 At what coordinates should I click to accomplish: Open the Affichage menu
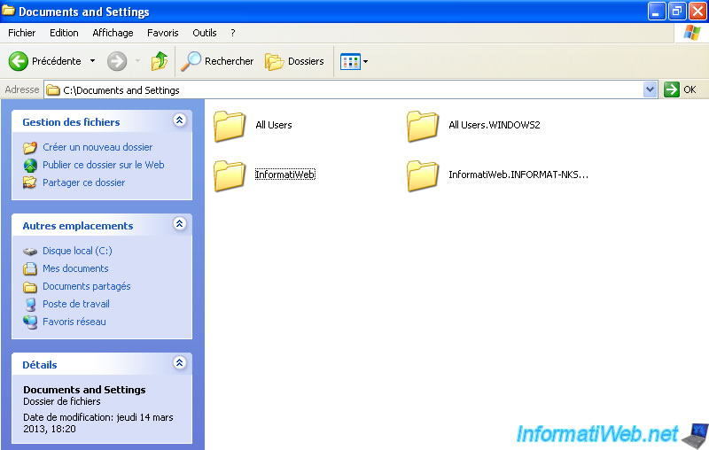point(113,33)
